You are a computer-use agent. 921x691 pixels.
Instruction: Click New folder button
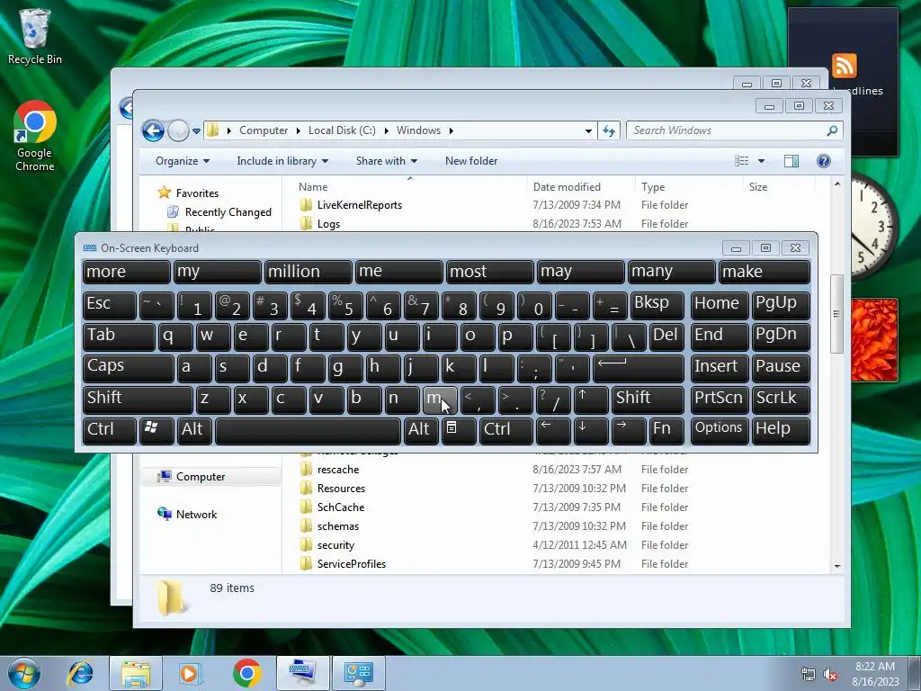471,161
